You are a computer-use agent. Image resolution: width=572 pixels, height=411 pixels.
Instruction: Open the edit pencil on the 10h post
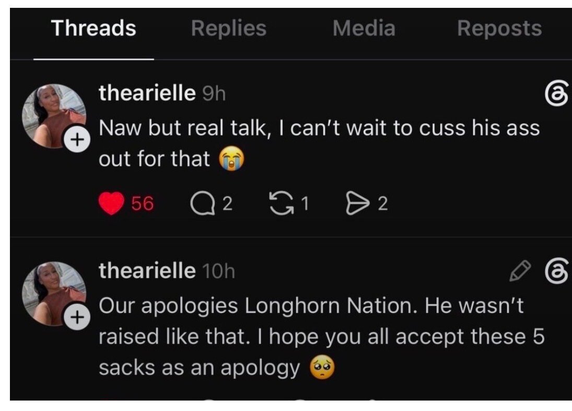coord(520,270)
